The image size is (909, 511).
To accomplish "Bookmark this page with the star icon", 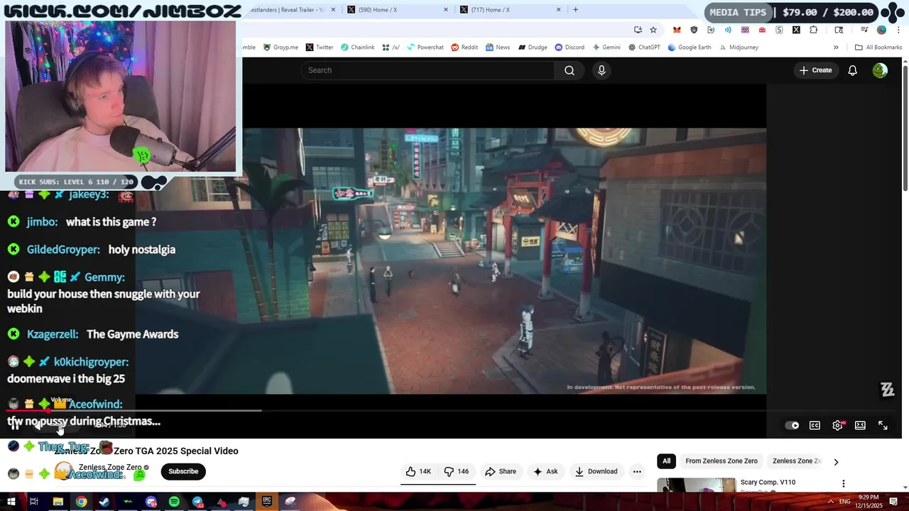I will click(653, 30).
